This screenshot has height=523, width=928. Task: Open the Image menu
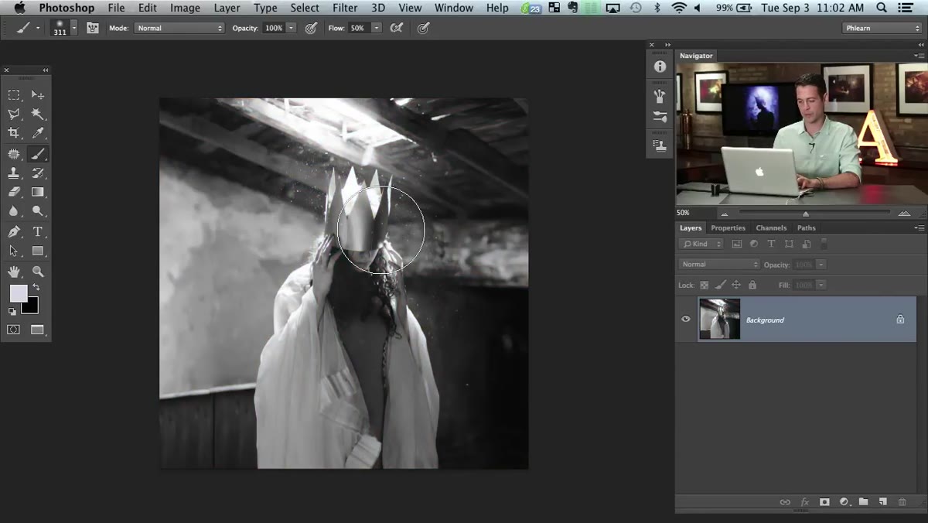point(185,8)
